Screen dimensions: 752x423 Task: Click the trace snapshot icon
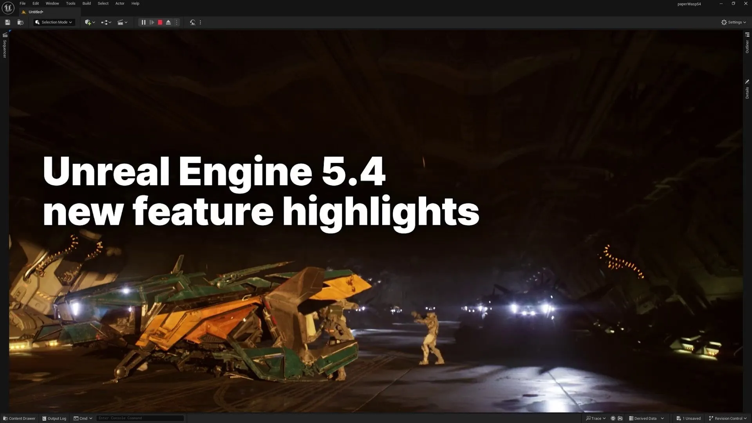click(x=620, y=418)
